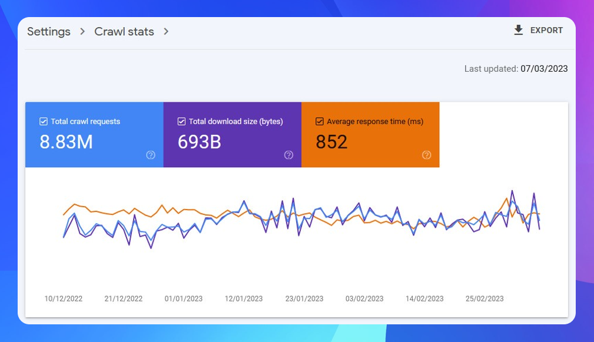The width and height of the screenshot is (594, 342).
Task: Click the 01/01/2023 axis date label
Action: tap(183, 299)
